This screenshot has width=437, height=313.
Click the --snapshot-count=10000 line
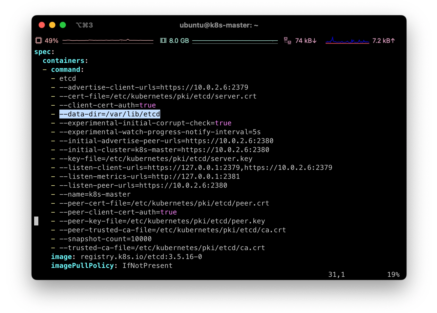tap(105, 239)
